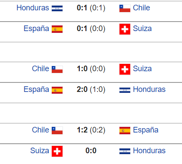Click Suiza flag in Suiza–Honduras match row
The width and height of the screenshot is (182, 164).
coord(57,151)
